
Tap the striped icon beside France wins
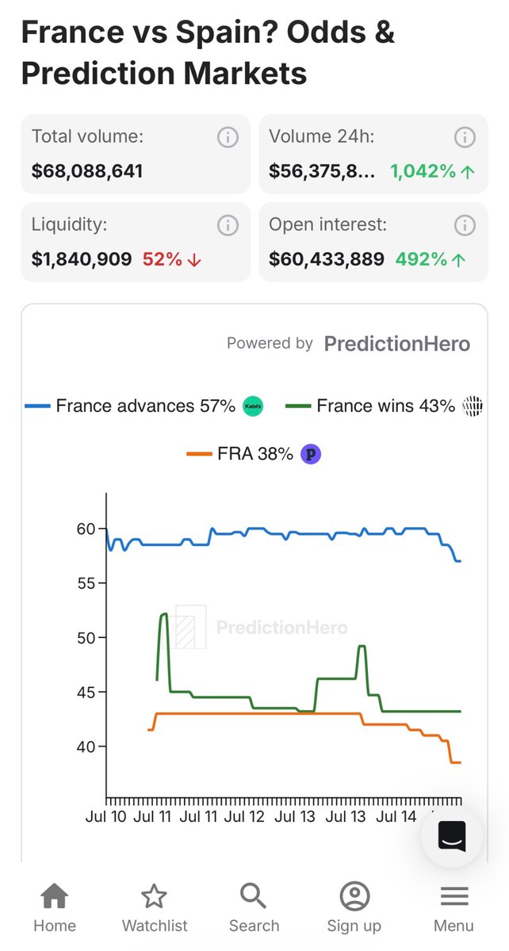pyautogui.click(x=472, y=406)
